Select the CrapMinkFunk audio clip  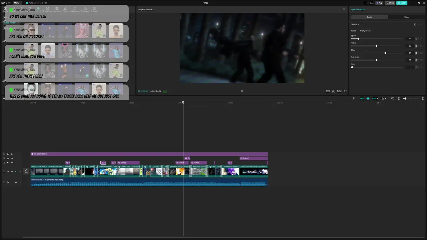pyautogui.click(x=149, y=182)
